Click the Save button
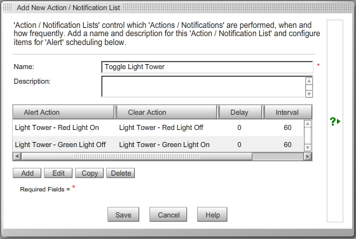This screenshot has width=356, height=239. 123,214
